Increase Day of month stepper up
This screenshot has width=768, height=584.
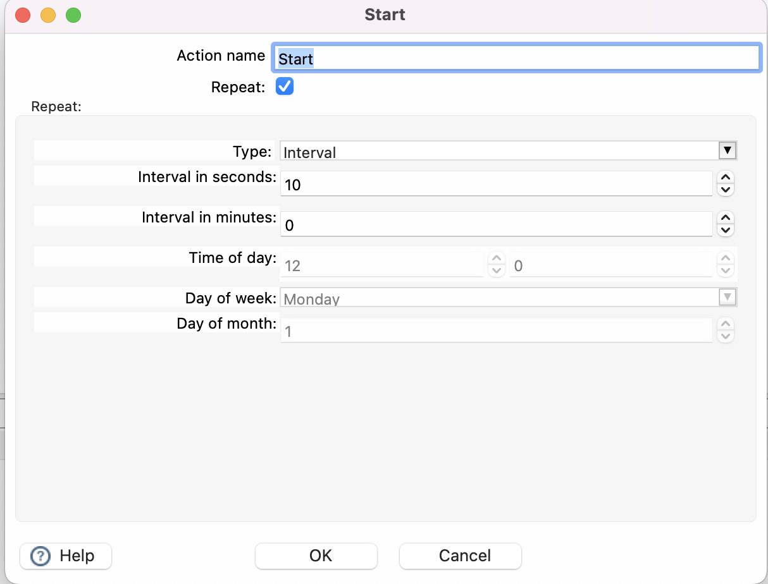click(726, 324)
